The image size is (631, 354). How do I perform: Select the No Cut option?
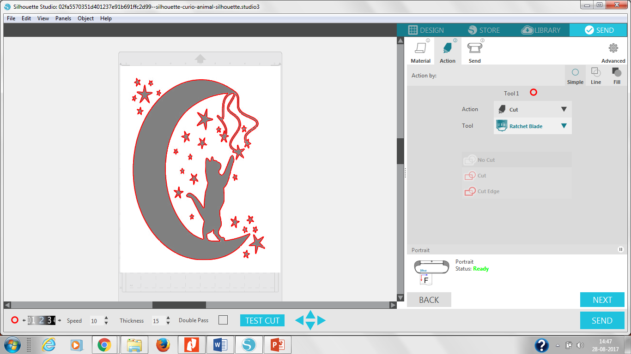(517, 160)
